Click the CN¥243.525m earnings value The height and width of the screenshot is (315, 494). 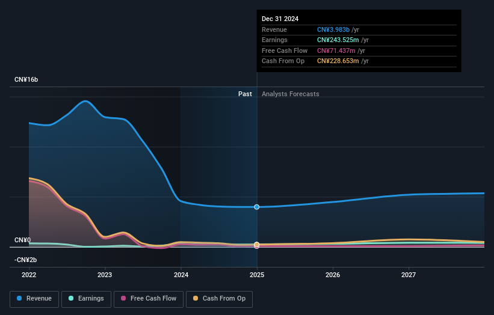tap(338, 40)
